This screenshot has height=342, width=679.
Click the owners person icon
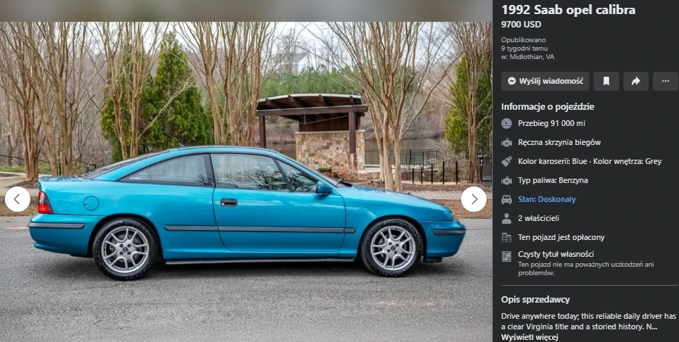pos(506,218)
